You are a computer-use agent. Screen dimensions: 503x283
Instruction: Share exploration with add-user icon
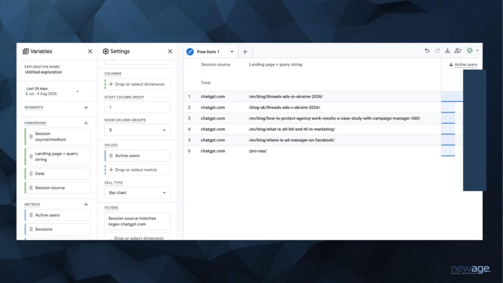point(458,51)
